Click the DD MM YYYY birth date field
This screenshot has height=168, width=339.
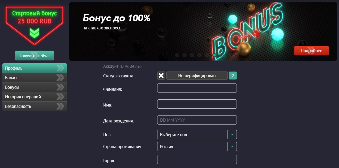tap(197, 120)
